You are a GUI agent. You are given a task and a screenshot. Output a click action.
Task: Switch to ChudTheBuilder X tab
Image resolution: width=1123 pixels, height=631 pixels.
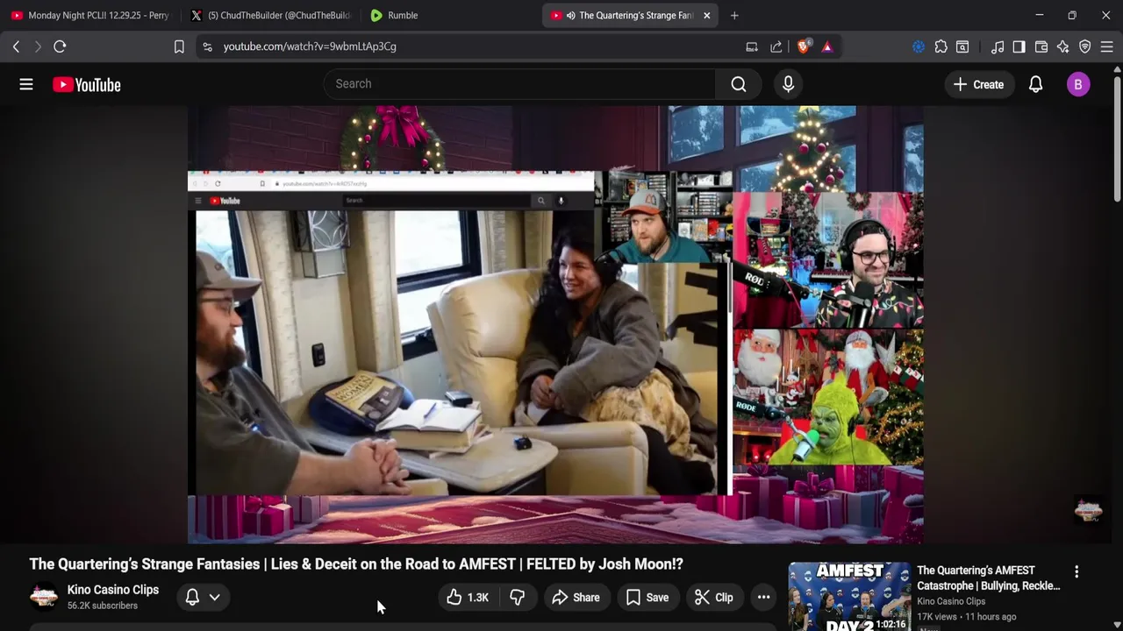(270, 15)
